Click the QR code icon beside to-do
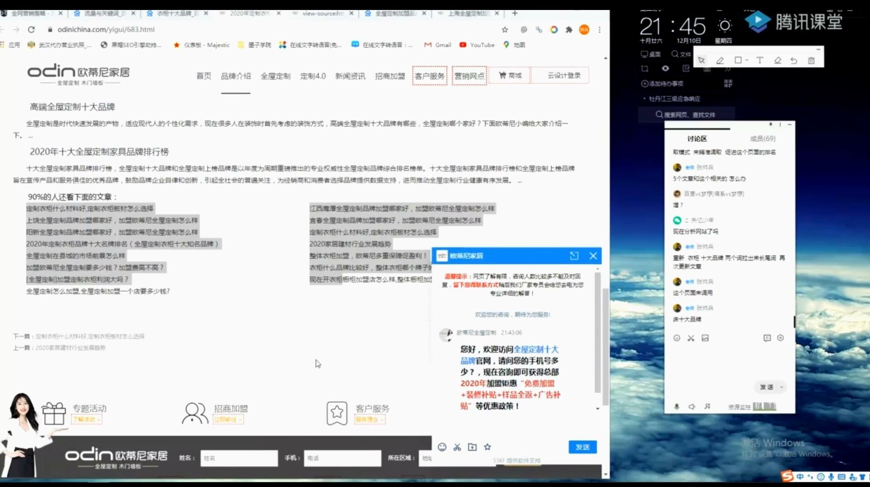870x487 pixels. coord(728,84)
